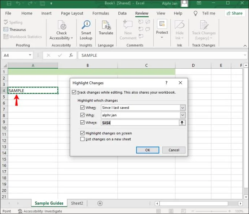Add a new sheet with plus icon
The image size is (249, 214).
pyautogui.click(x=100, y=204)
